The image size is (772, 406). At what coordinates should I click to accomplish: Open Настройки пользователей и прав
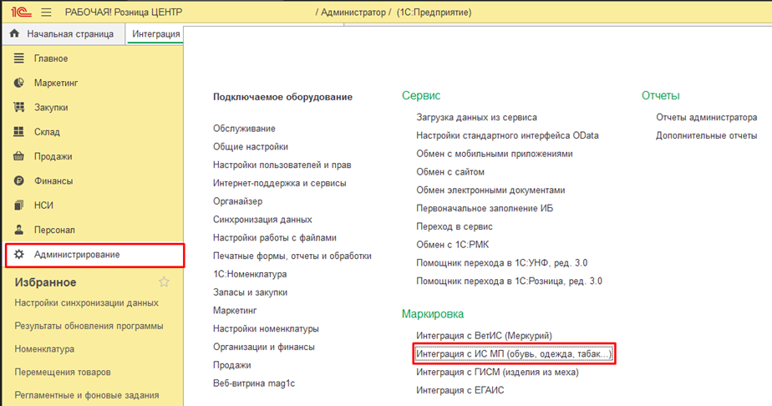[282, 165]
